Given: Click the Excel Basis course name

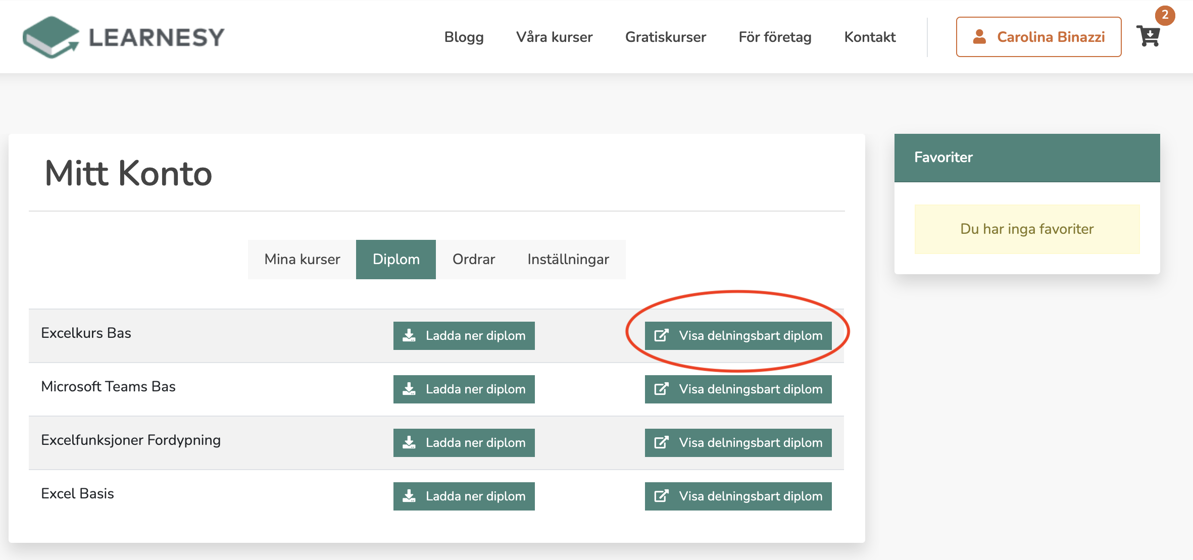Looking at the screenshot, I should point(77,493).
